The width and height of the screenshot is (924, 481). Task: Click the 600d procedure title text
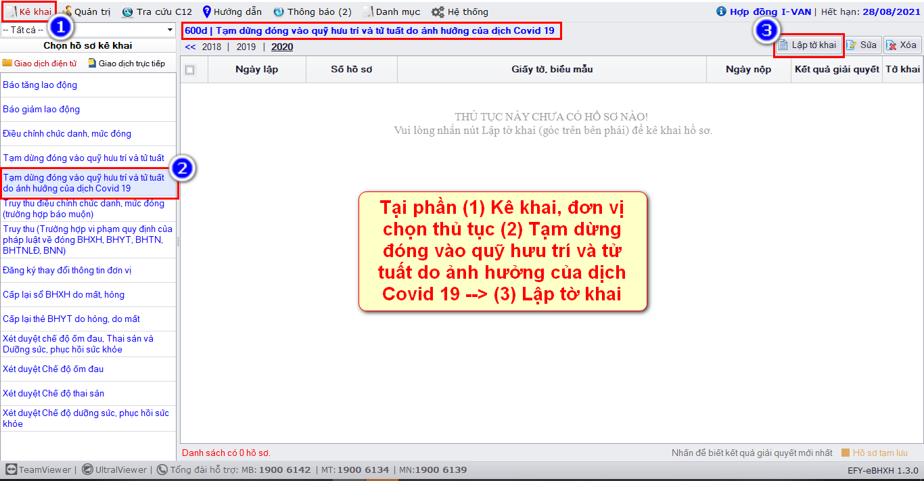click(x=371, y=31)
